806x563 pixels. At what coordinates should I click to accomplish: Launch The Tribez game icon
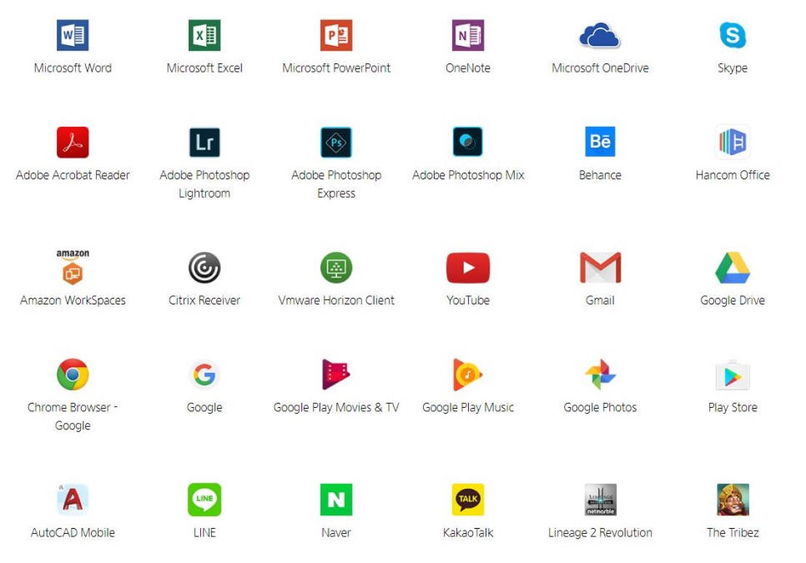point(733,500)
